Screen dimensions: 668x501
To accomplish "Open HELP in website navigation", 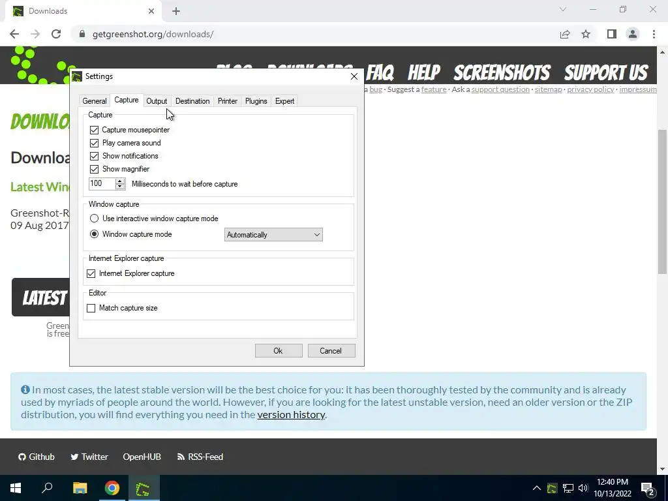I will pos(424,72).
